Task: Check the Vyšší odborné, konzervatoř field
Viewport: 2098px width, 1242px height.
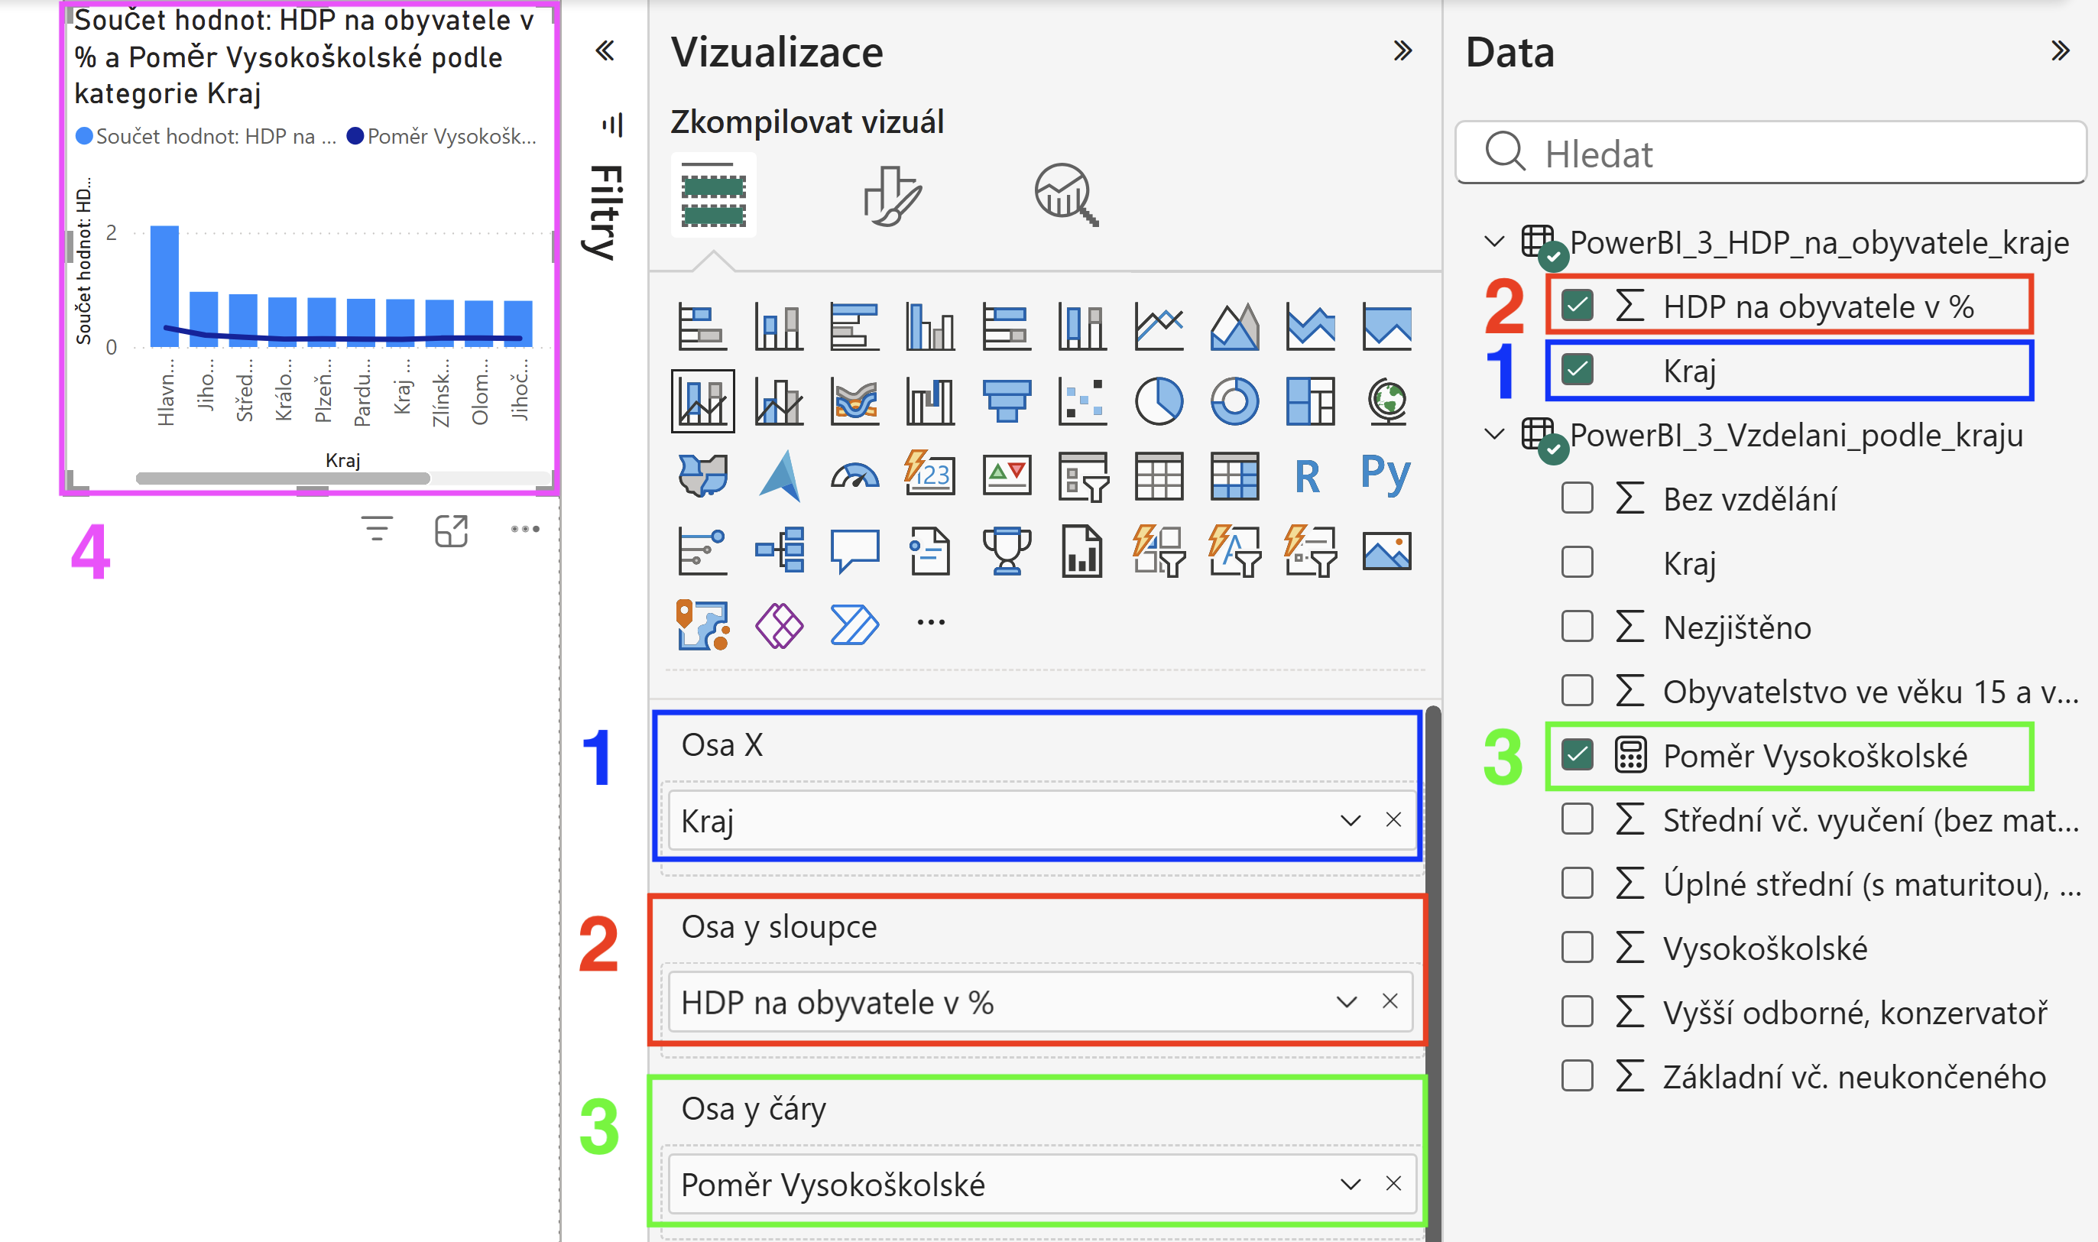Action: coord(1577,1012)
